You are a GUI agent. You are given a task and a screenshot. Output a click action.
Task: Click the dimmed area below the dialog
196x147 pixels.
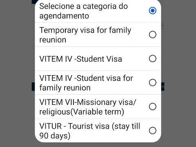click(x=98, y=145)
